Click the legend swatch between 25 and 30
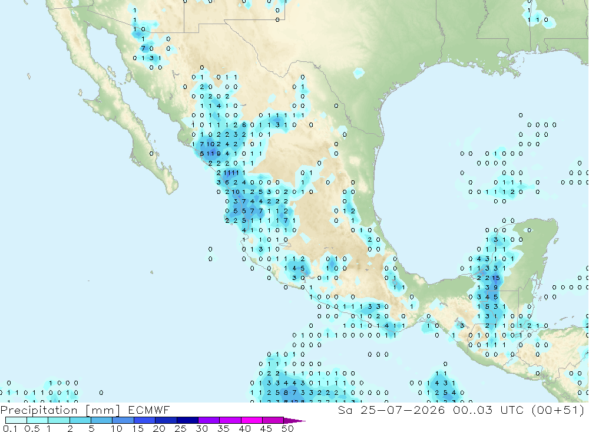 (187, 420)
